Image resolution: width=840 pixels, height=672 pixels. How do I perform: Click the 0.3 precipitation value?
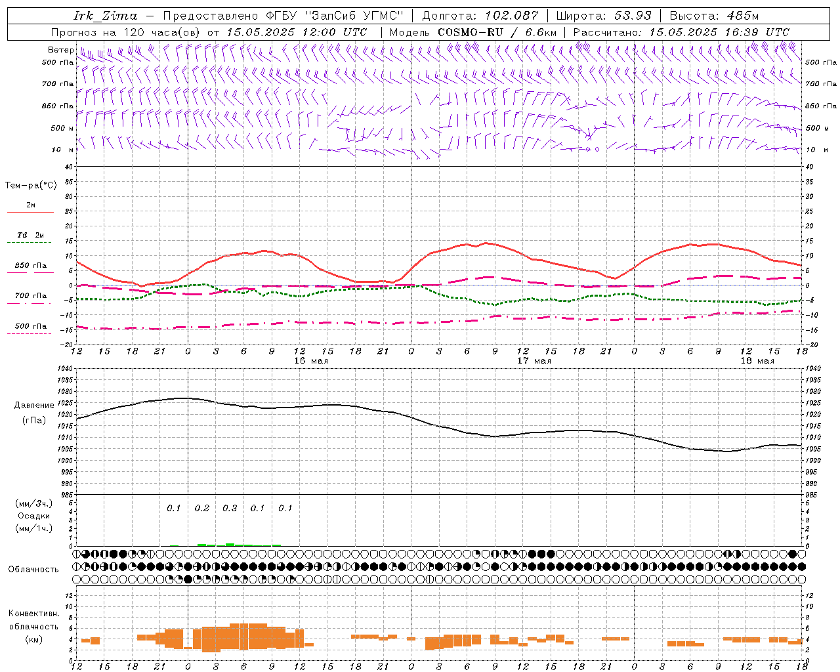[x=230, y=509]
